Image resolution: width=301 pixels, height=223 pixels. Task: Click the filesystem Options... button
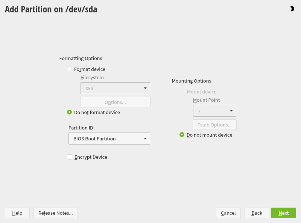[x=115, y=102]
